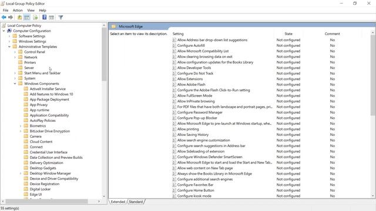The width and height of the screenshot is (376, 211).
Task: Click policy icon beside Configure kiosk mode
Action: point(174,196)
